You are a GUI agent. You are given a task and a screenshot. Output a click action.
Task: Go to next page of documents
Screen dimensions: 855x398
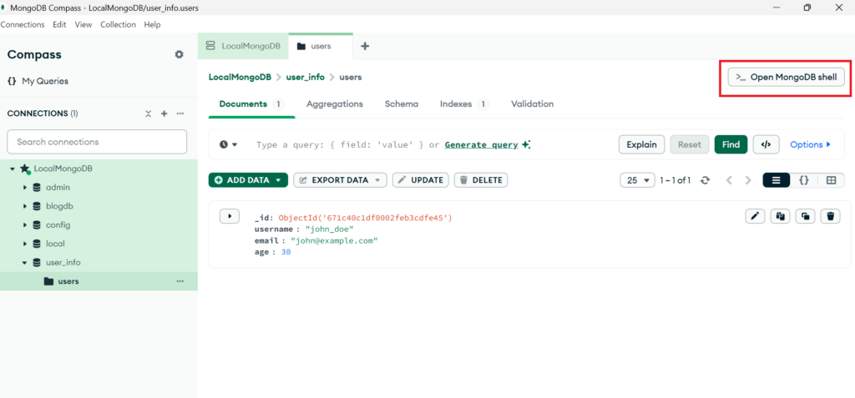748,180
